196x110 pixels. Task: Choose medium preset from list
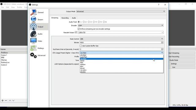click(122, 64)
